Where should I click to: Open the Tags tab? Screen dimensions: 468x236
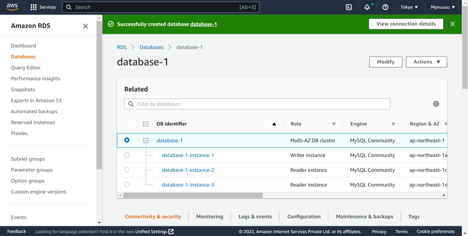coord(414,217)
